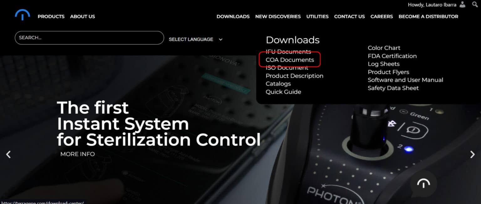Select Software and User Manual link

pyautogui.click(x=405, y=80)
